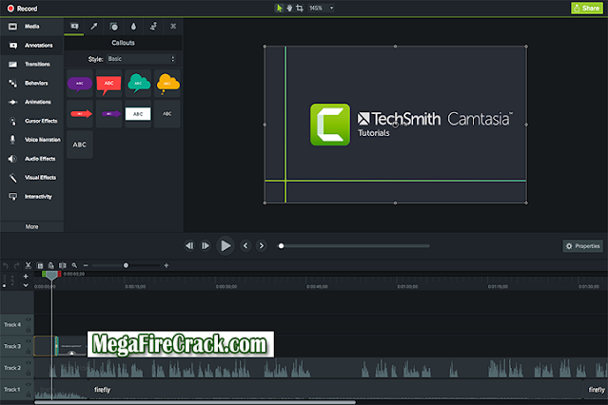The width and height of the screenshot is (608, 405).
Task: Choose the white rectangle ABC callout
Action: point(138,114)
